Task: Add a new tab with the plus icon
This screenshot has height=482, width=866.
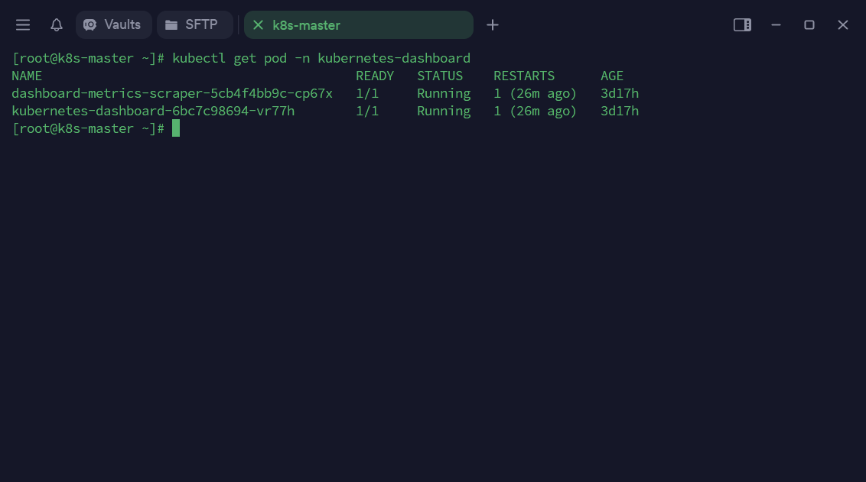Action: click(493, 25)
